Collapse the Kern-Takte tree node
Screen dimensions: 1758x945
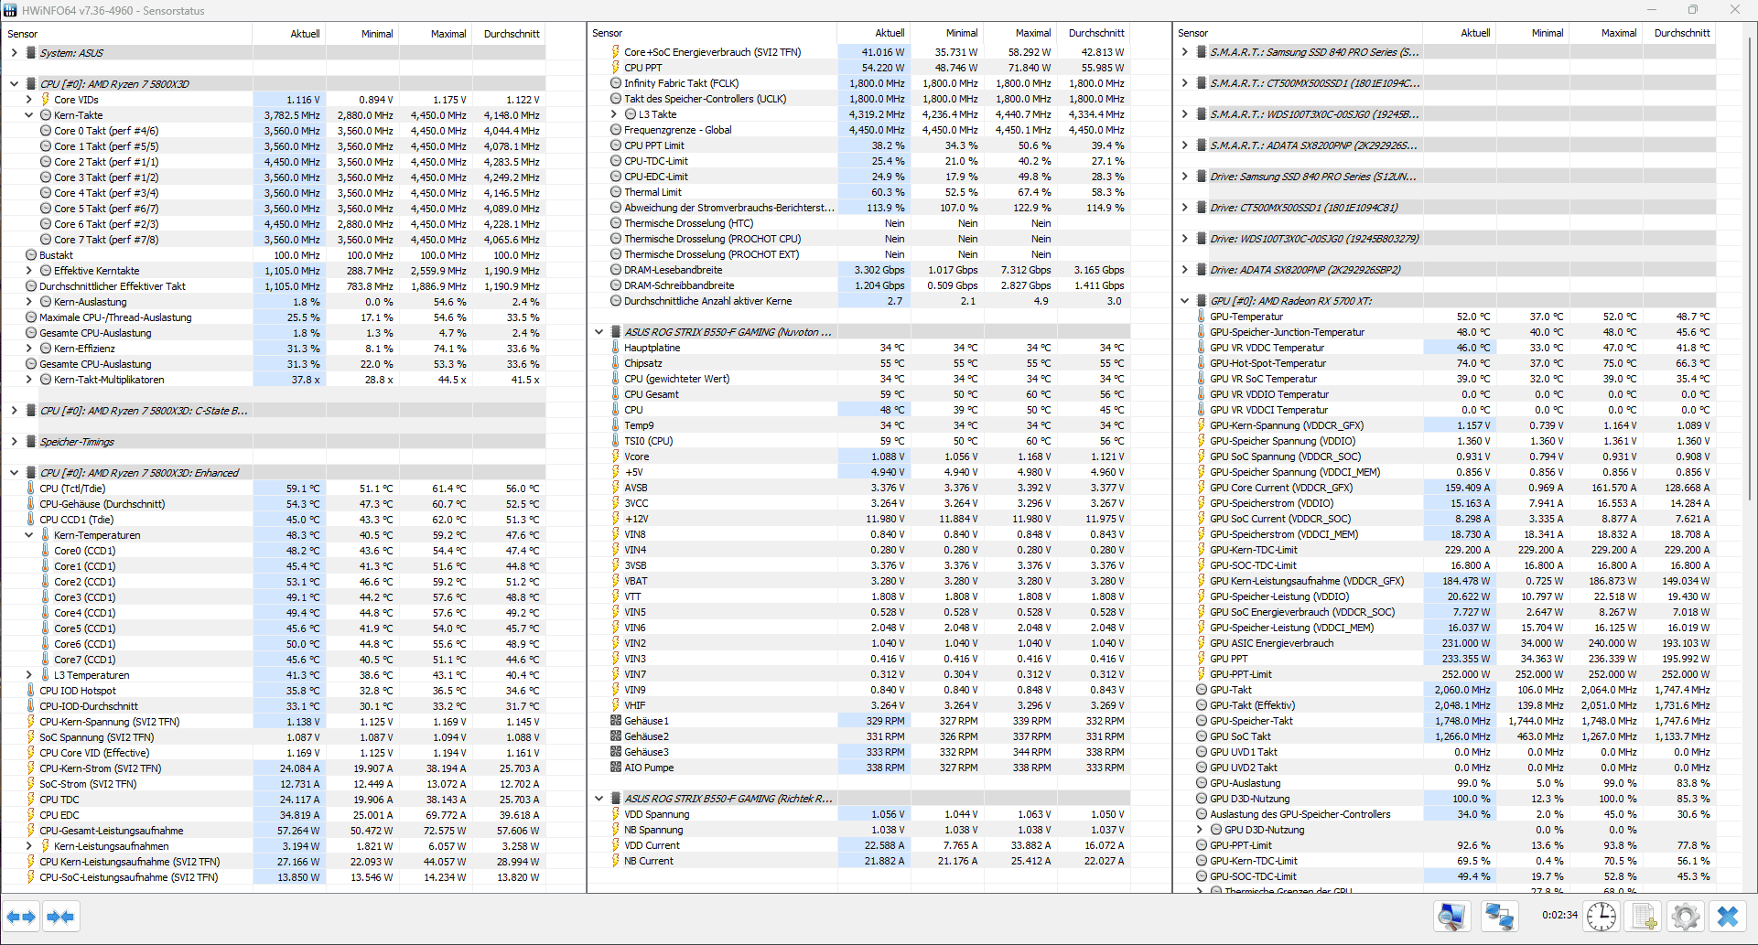(x=29, y=115)
